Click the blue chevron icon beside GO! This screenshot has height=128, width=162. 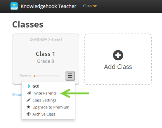(29, 86)
